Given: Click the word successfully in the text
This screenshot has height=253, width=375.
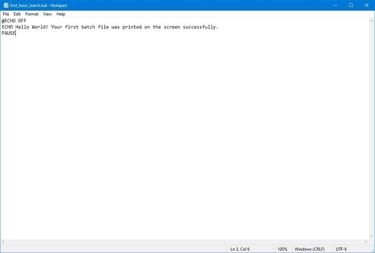Looking at the screenshot, I should 200,27.
